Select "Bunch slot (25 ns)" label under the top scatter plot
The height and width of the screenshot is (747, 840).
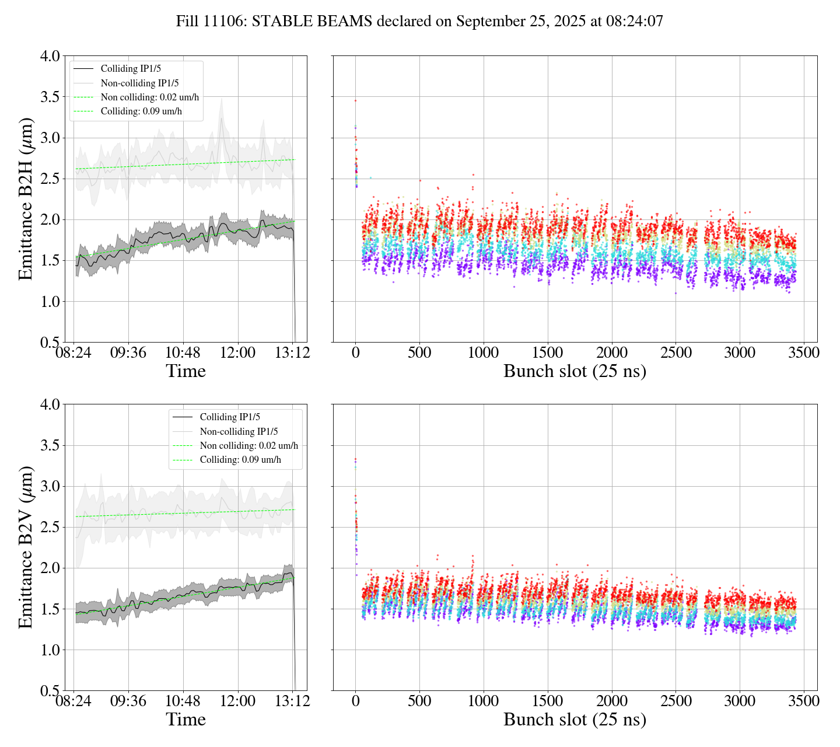(x=575, y=371)
